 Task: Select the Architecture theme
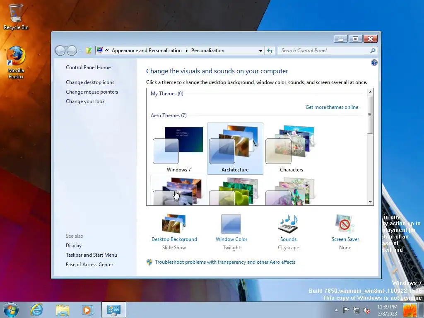click(x=235, y=149)
